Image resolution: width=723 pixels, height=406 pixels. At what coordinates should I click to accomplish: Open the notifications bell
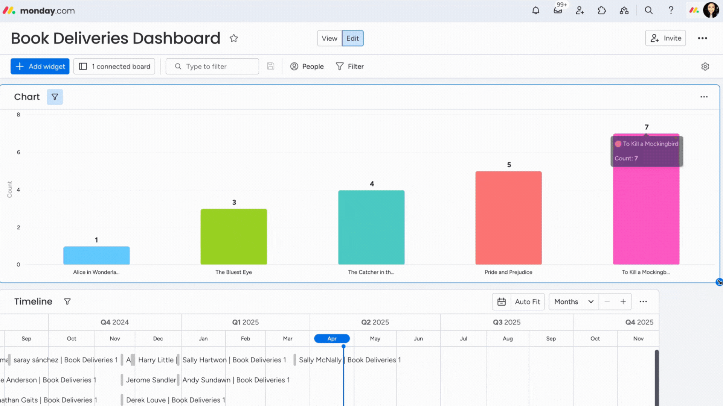[535, 11]
